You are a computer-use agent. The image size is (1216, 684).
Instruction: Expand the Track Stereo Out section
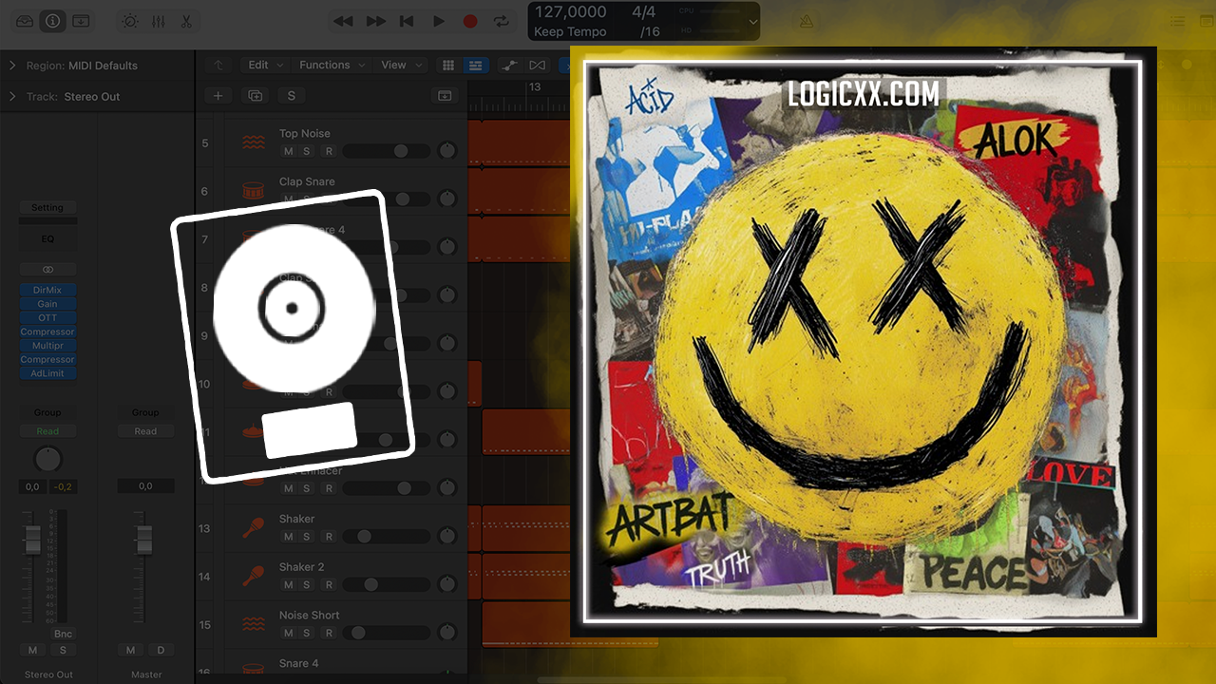click(x=12, y=96)
